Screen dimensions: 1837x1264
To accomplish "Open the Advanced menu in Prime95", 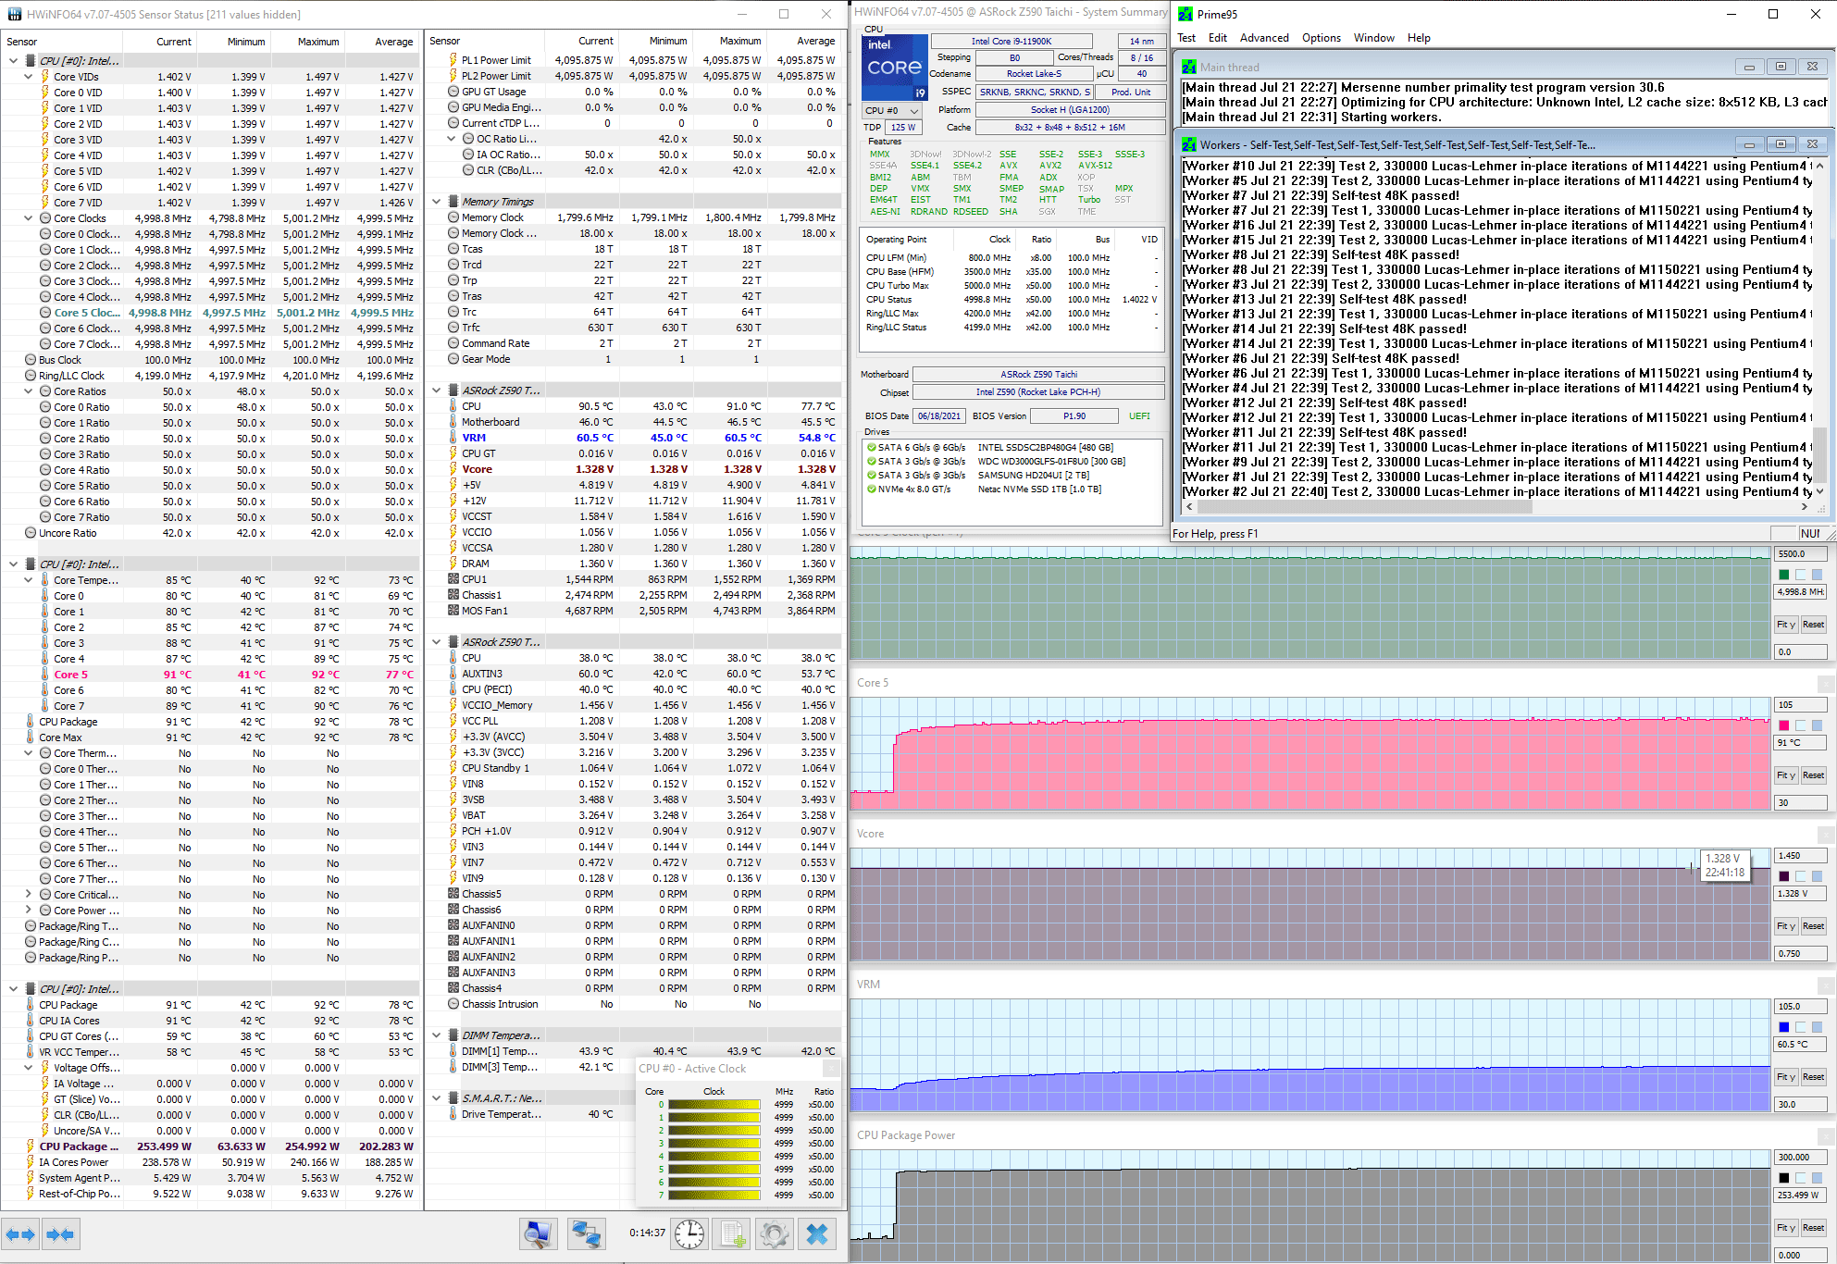I will pyautogui.click(x=1263, y=38).
